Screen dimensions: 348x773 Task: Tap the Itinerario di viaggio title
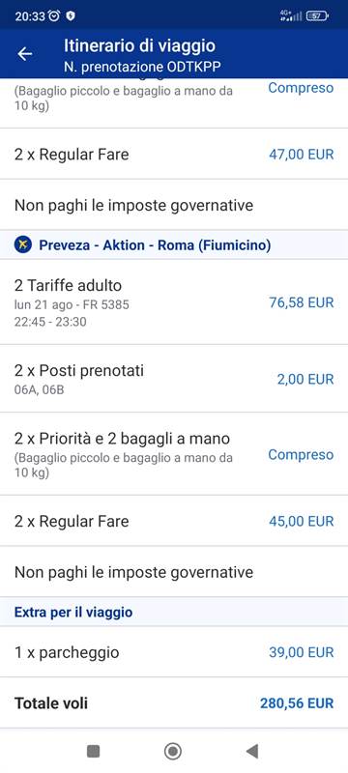point(139,45)
